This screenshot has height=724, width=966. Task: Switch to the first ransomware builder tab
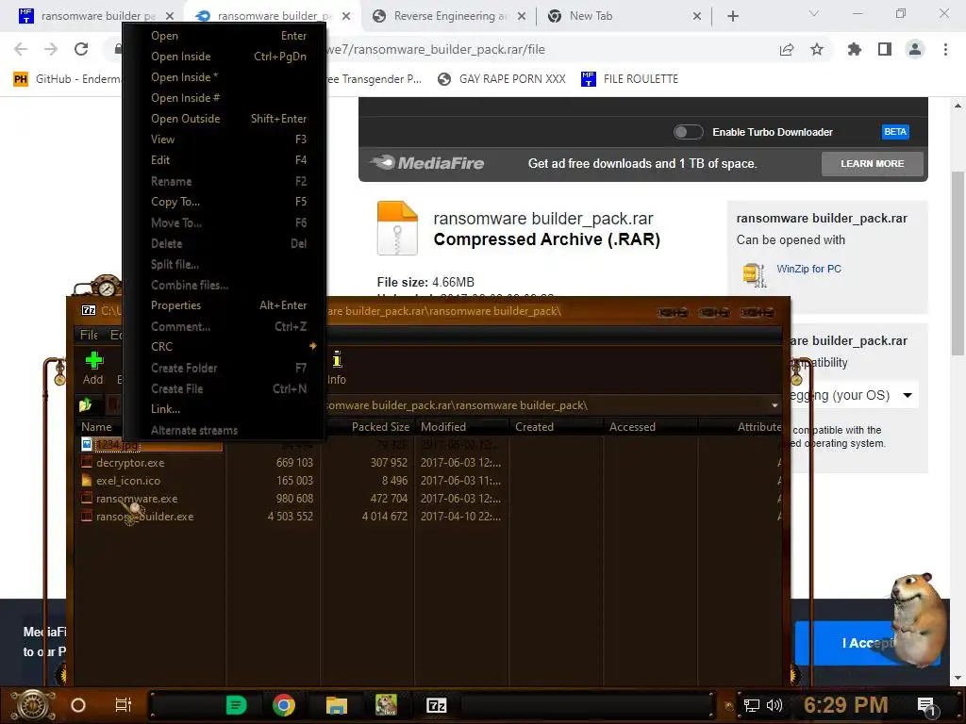[x=95, y=16]
